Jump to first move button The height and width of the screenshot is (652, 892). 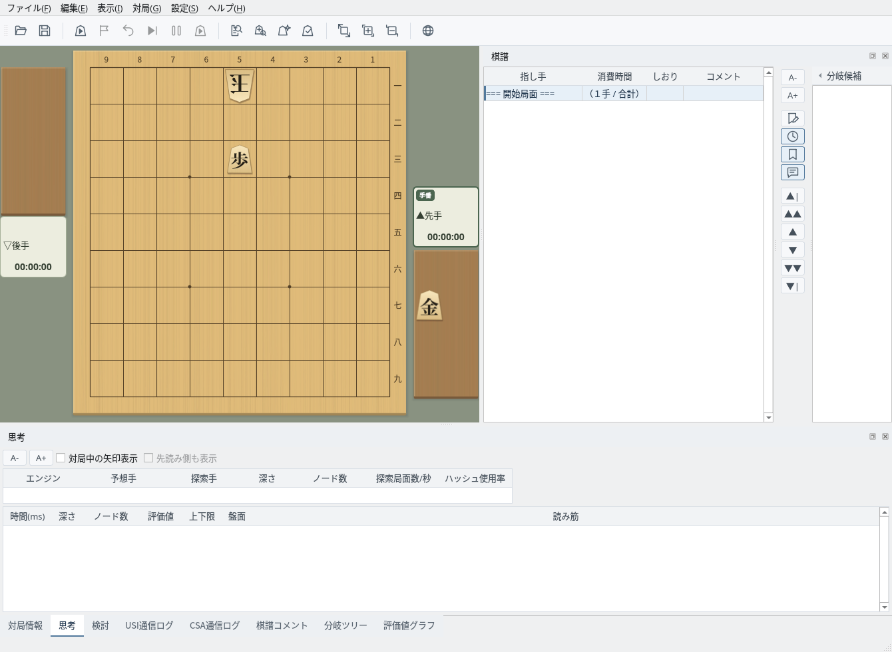(x=793, y=196)
